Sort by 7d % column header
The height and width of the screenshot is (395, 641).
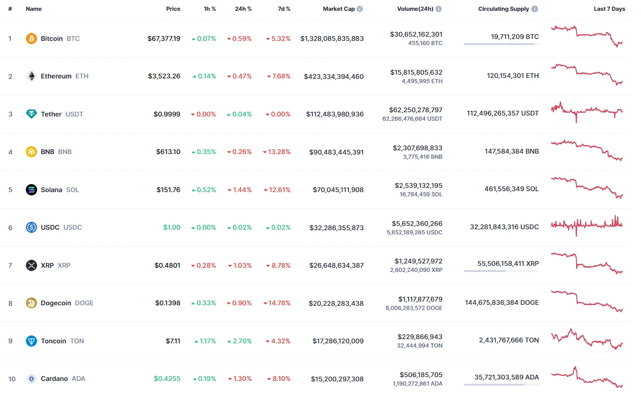(284, 9)
